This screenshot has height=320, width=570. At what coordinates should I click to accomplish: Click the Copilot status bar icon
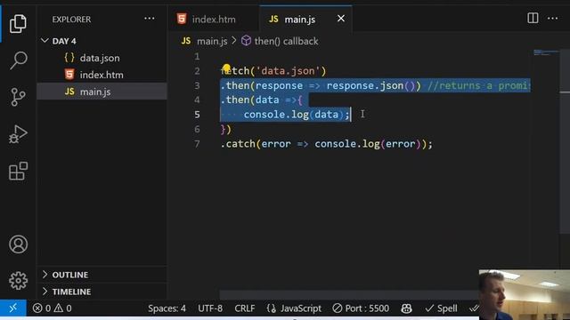pyautogui.click(x=406, y=308)
